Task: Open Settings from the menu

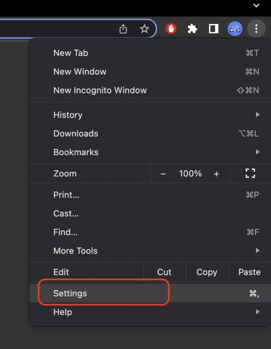Action: coord(70,293)
